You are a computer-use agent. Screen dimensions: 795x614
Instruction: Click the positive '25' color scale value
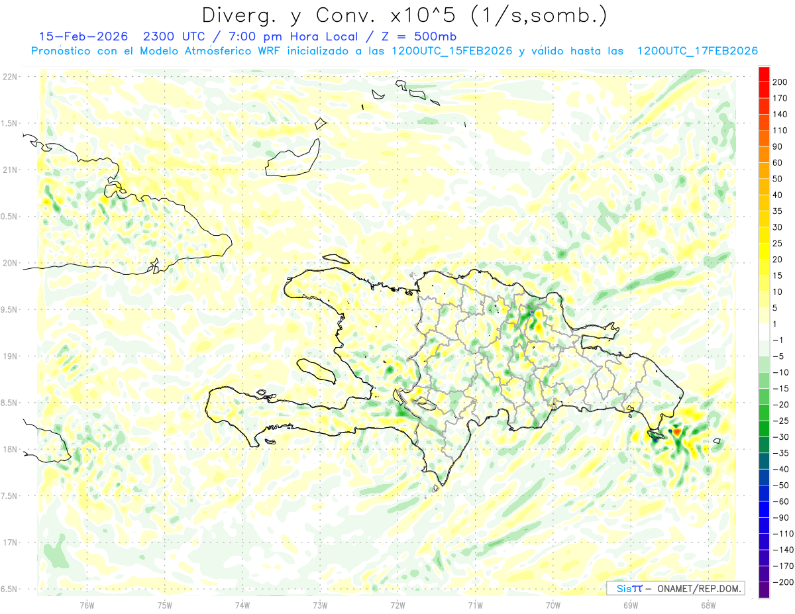(778, 244)
